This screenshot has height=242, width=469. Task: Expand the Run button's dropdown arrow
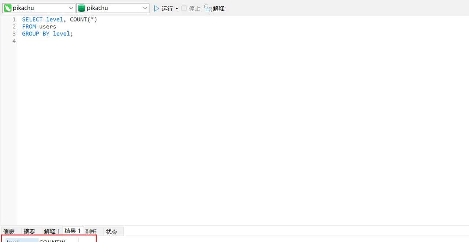pos(176,8)
